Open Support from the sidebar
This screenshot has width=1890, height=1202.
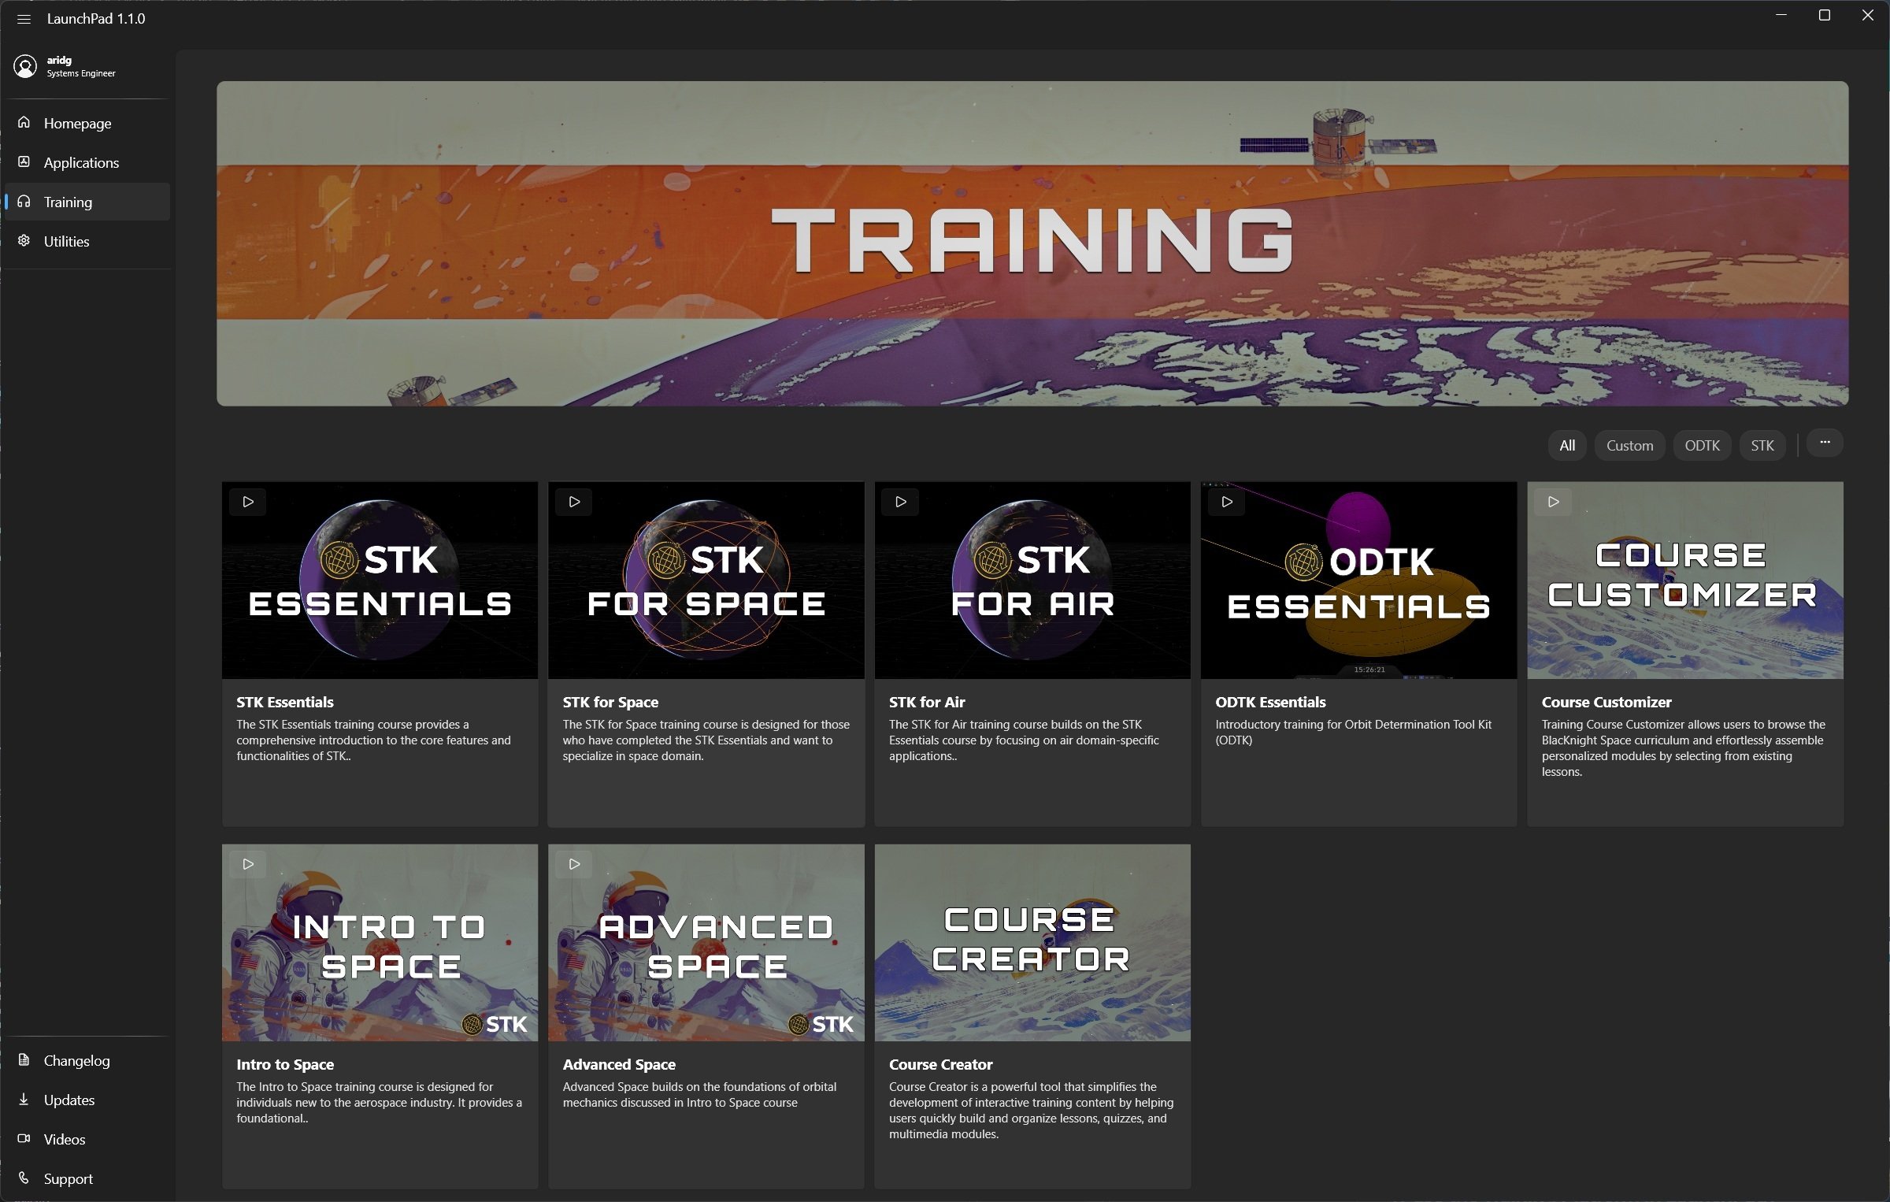tap(87, 1178)
